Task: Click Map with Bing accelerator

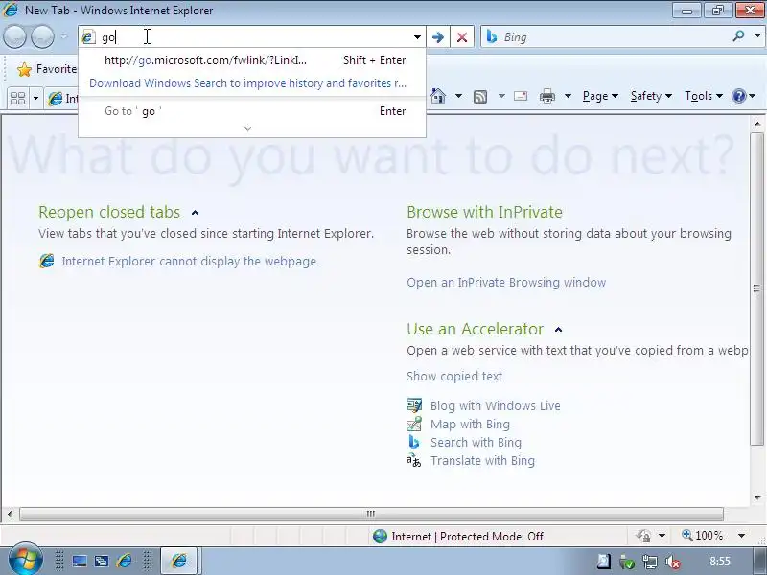Action: pos(470,424)
